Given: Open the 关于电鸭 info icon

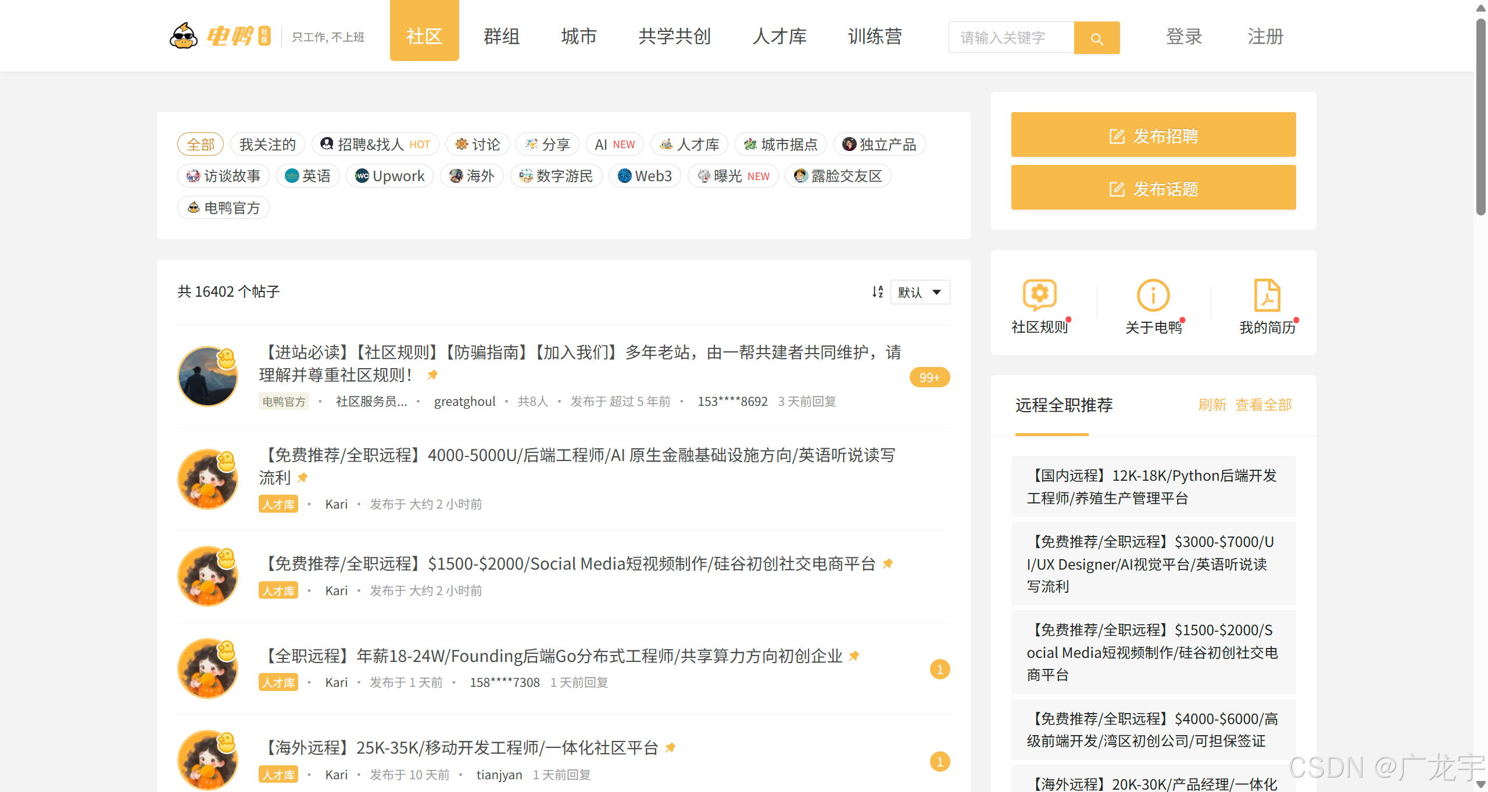Looking at the screenshot, I should tap(1153, 296).
